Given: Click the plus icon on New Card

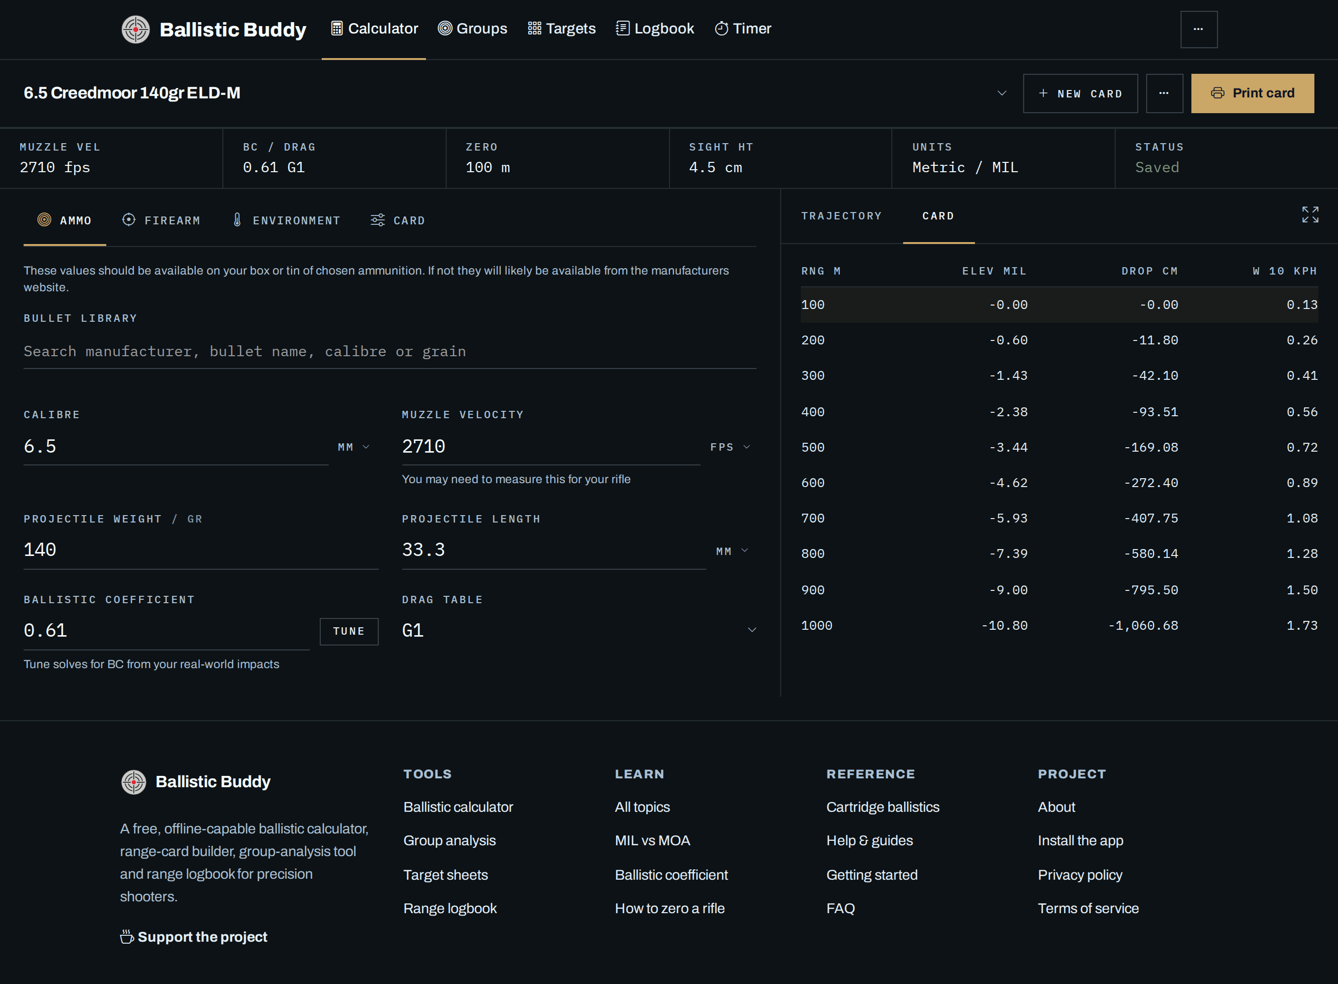Looking at the screenshot, I should click(x=1043, y=93).
